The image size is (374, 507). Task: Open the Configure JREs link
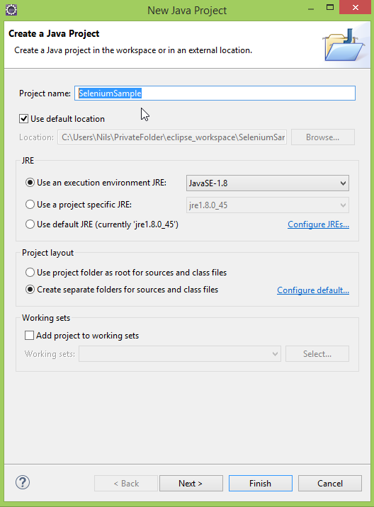tap(318, 224)
